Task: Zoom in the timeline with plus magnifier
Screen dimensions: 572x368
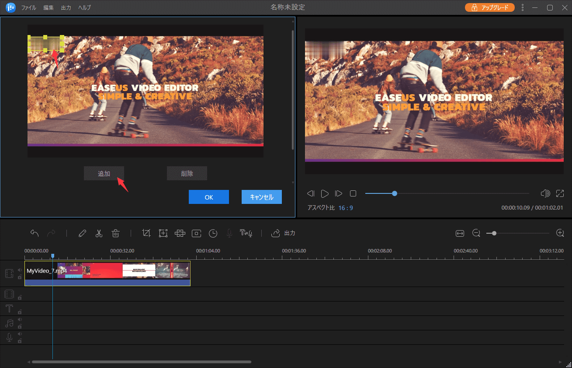Action: 560,233
